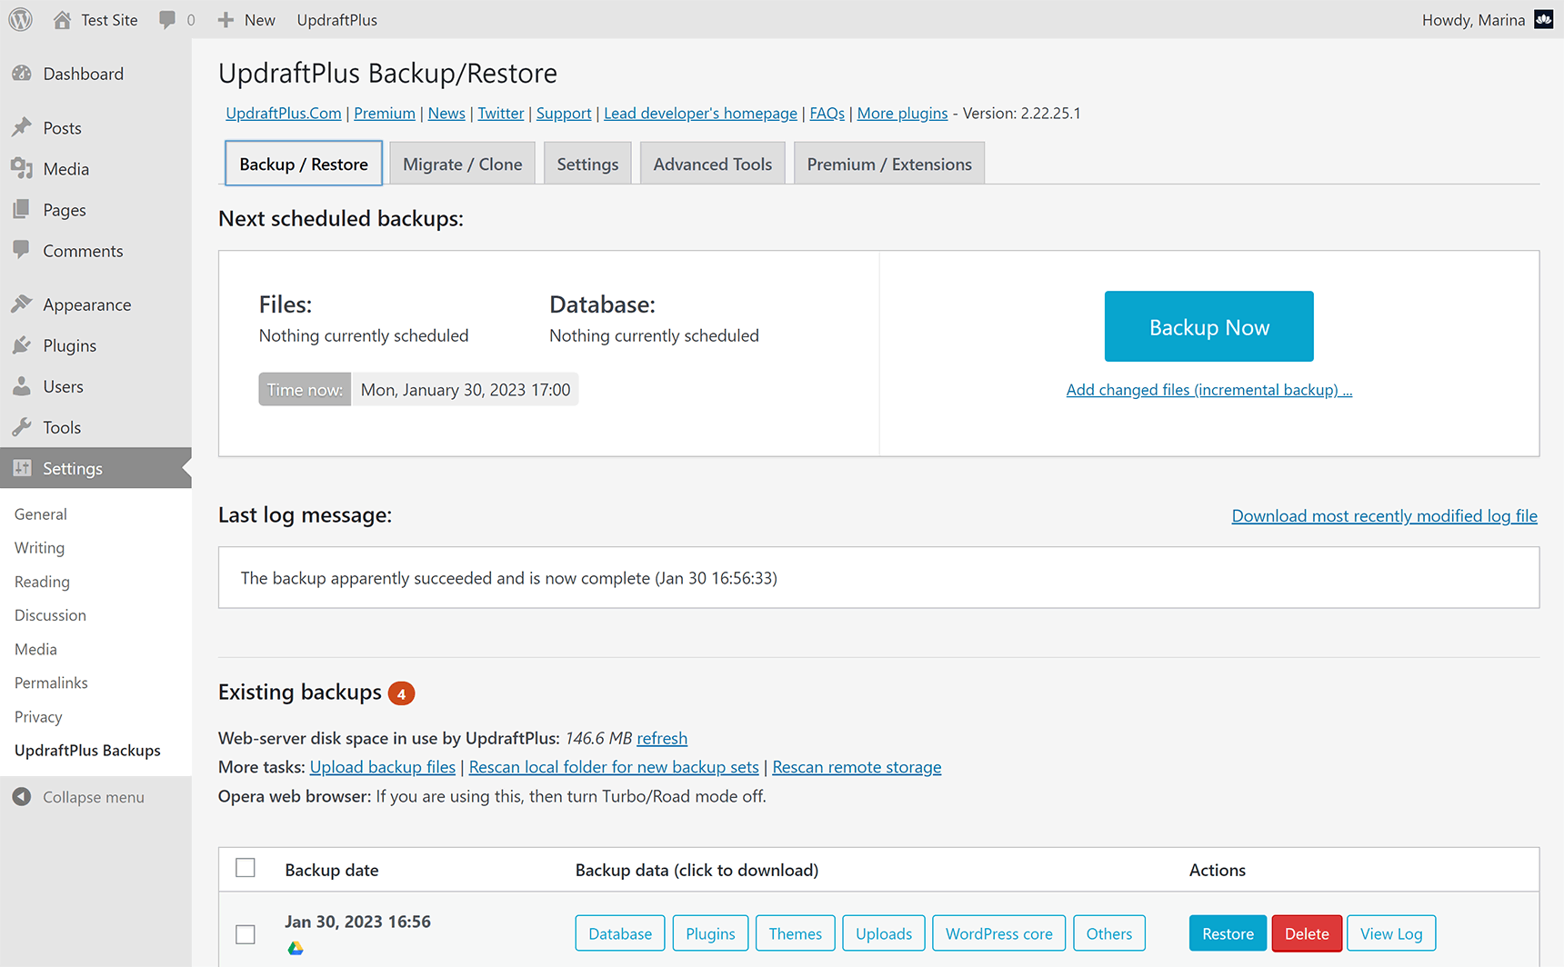Open Test Site home icon
Image resolution: width=1564 pixels, height=967 pixels.
pos(62,19)
